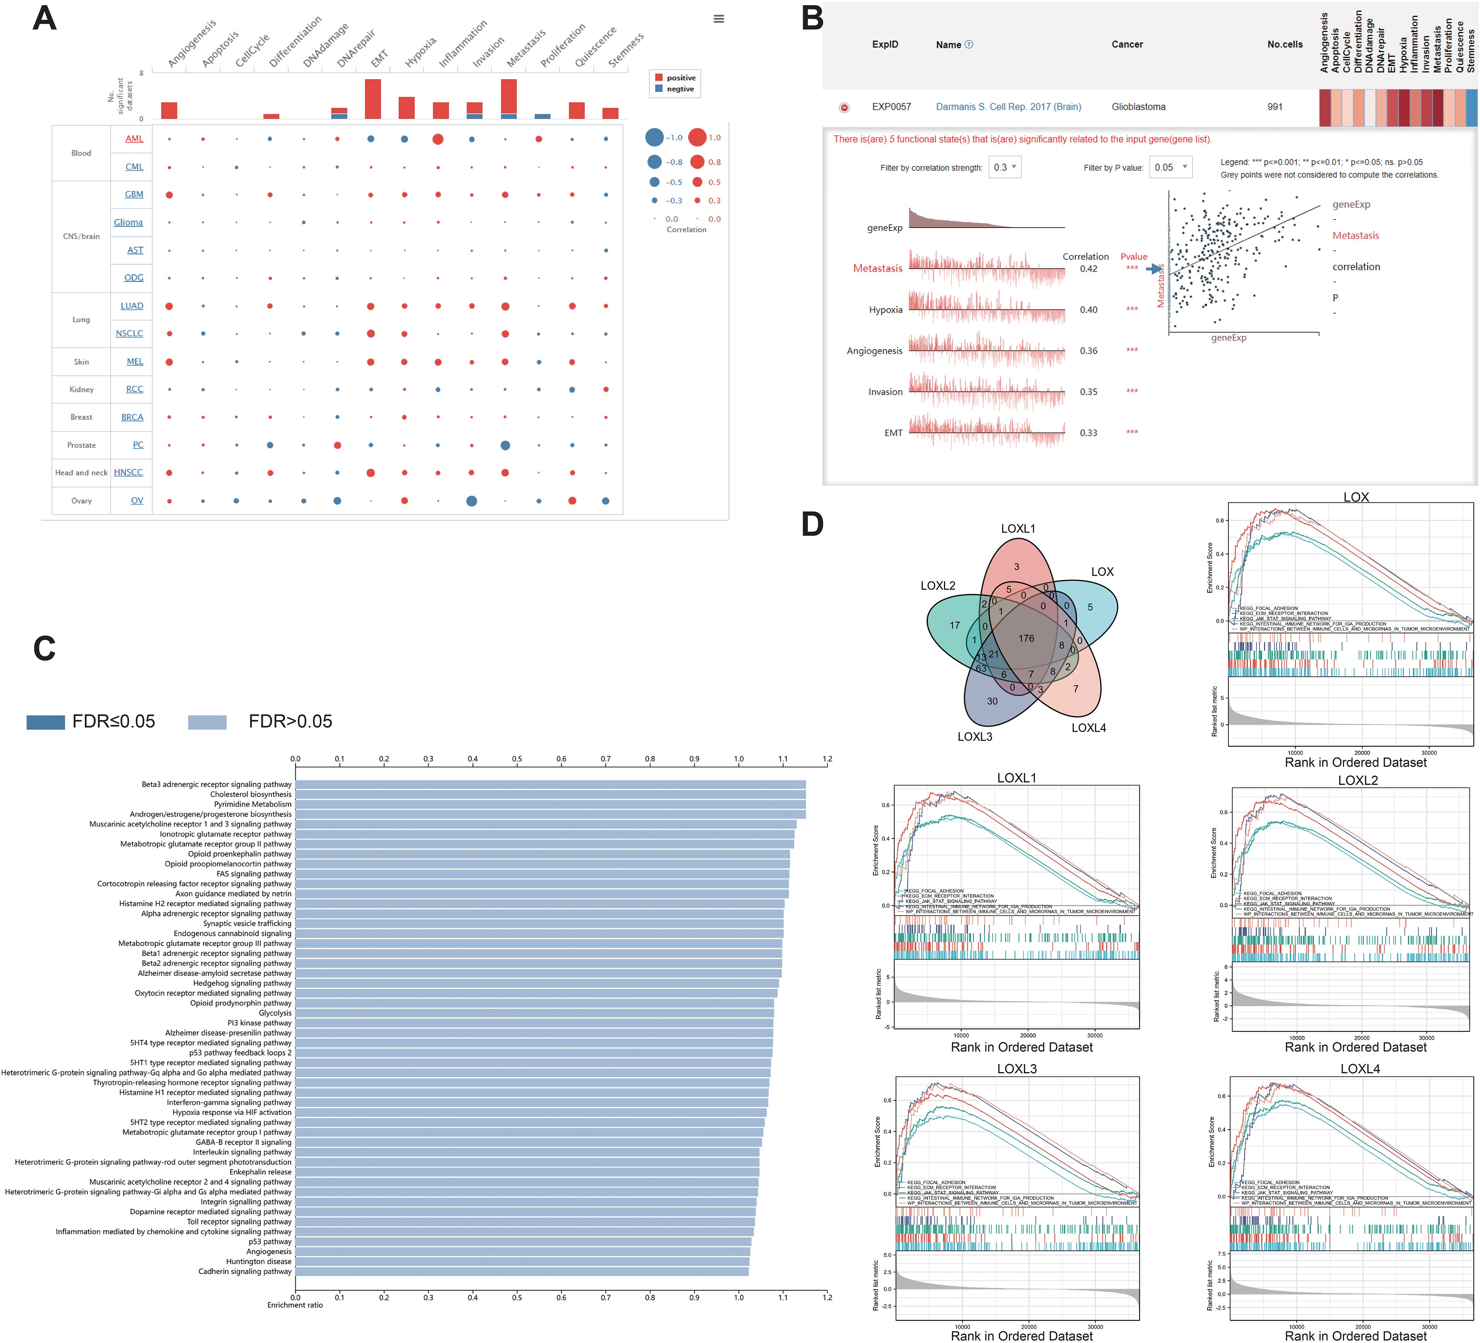Click the LOXL3-only Venn value 30

click(x=992, y=701)
